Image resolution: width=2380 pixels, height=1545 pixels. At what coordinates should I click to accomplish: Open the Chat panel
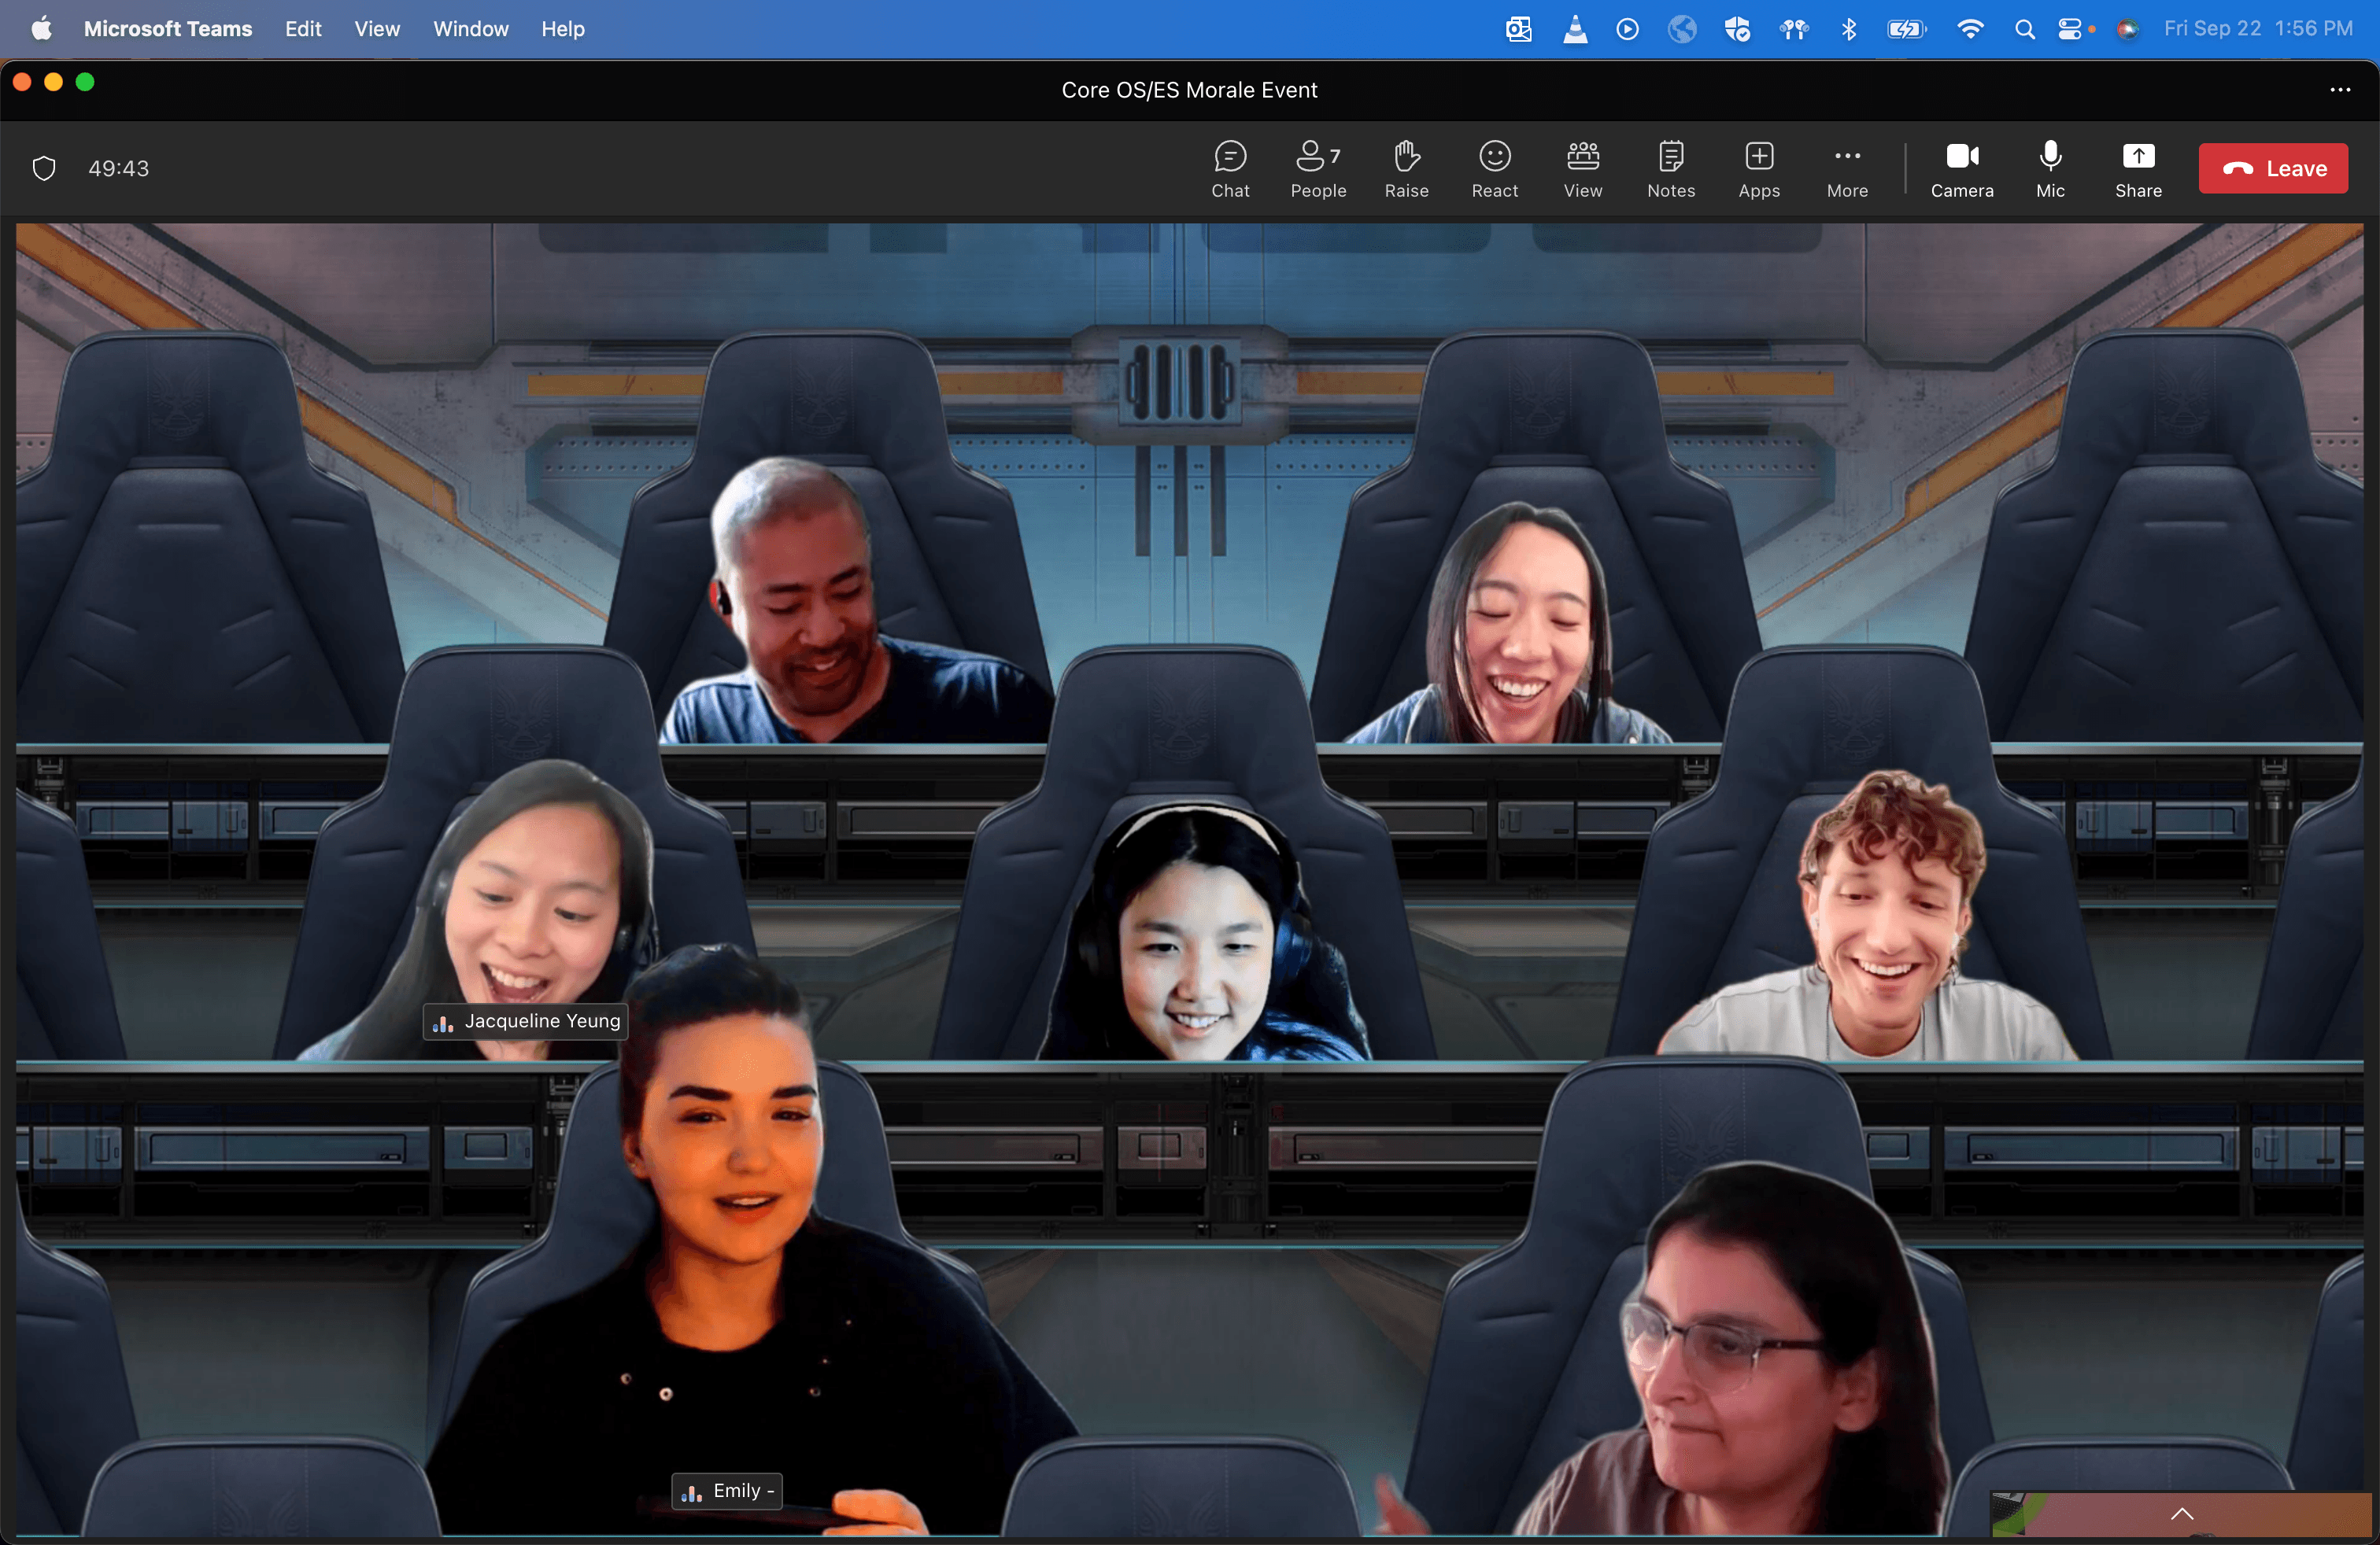[x=1230, y=169]
